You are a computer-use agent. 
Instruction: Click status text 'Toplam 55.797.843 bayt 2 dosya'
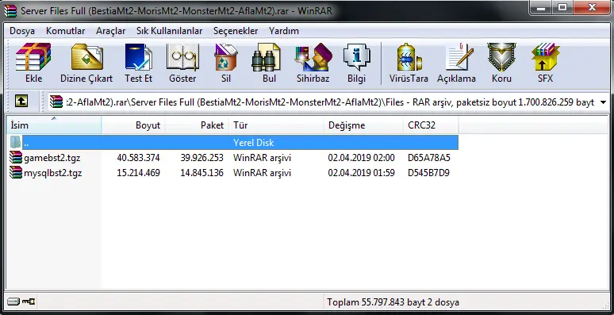393,302
